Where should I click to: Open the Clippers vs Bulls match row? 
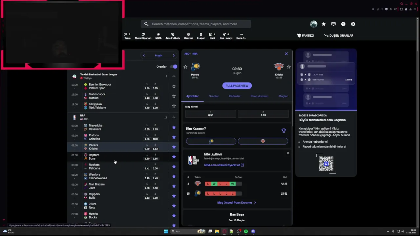(123, 196)
